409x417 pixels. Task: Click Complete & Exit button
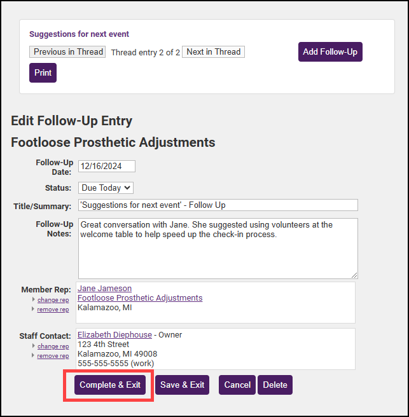110,385
